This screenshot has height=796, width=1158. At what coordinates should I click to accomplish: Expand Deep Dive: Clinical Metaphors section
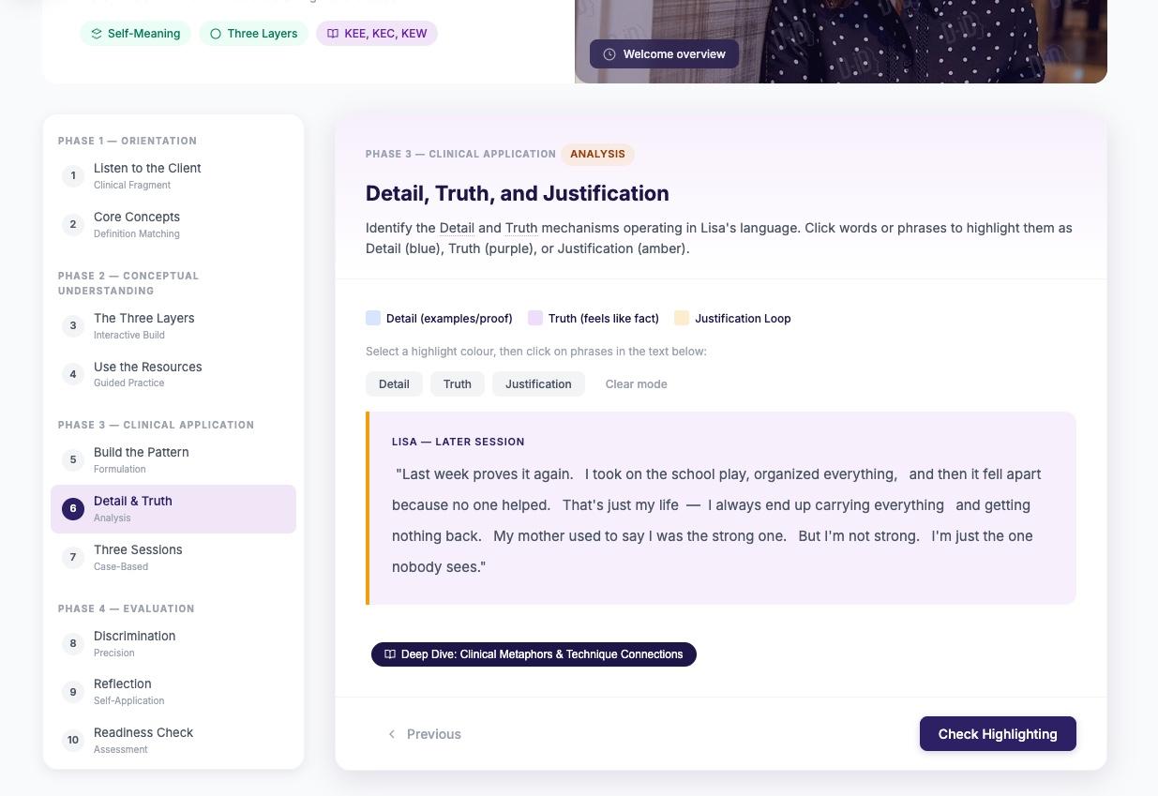(x=541, y=654)
